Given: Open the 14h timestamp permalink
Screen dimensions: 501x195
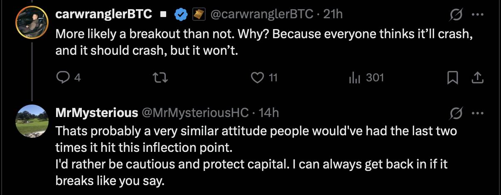Looking at the screenshot, I should pyautogui.click(x=269, y=112).
